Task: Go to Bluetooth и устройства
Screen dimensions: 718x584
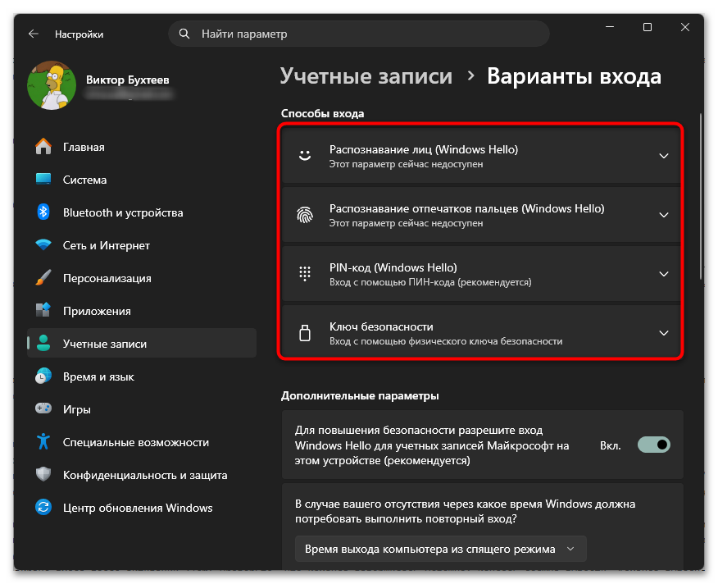Action: [142, 212]
